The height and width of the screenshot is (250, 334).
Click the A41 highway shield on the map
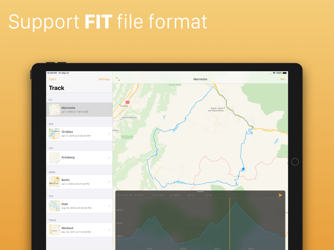[127, 102]
